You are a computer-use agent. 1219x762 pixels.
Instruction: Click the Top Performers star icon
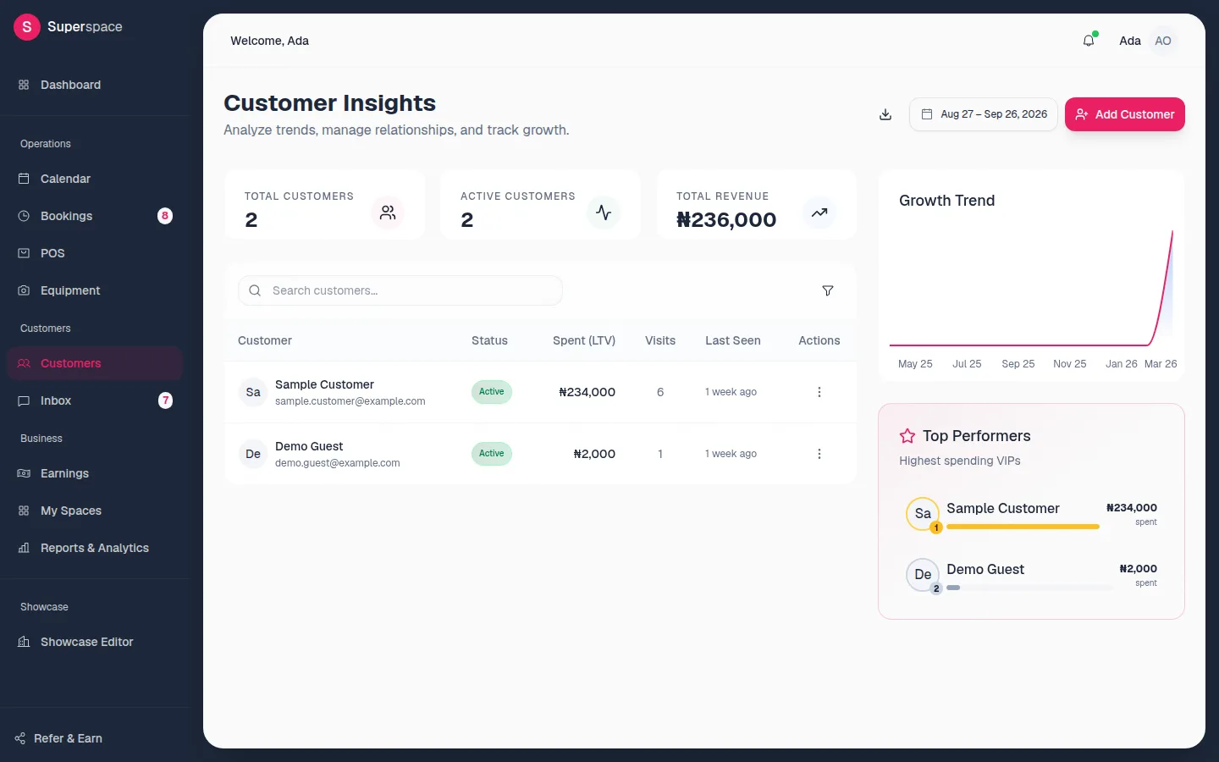[x=907, y=436]
